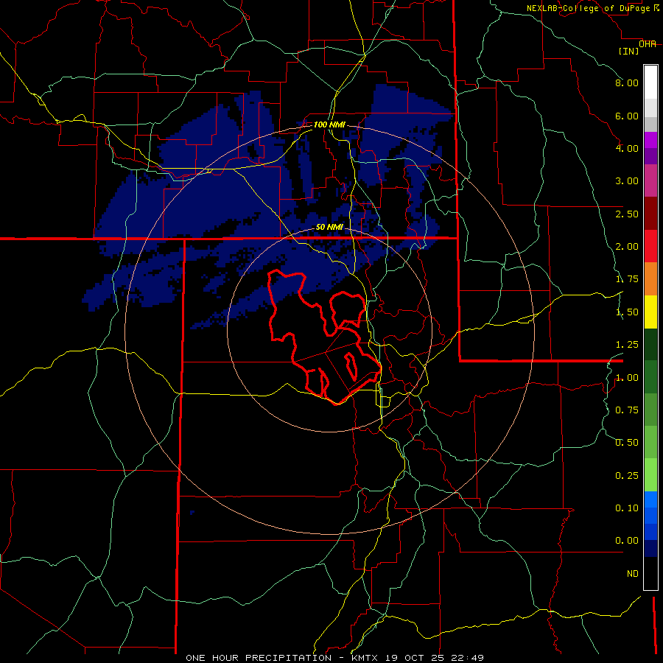Screen dimensions: 663x663
Task: Click the bright red legend swatch
Action: [650, 246]
